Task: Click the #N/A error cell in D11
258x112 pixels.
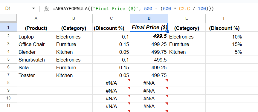Action: (149, 106)
